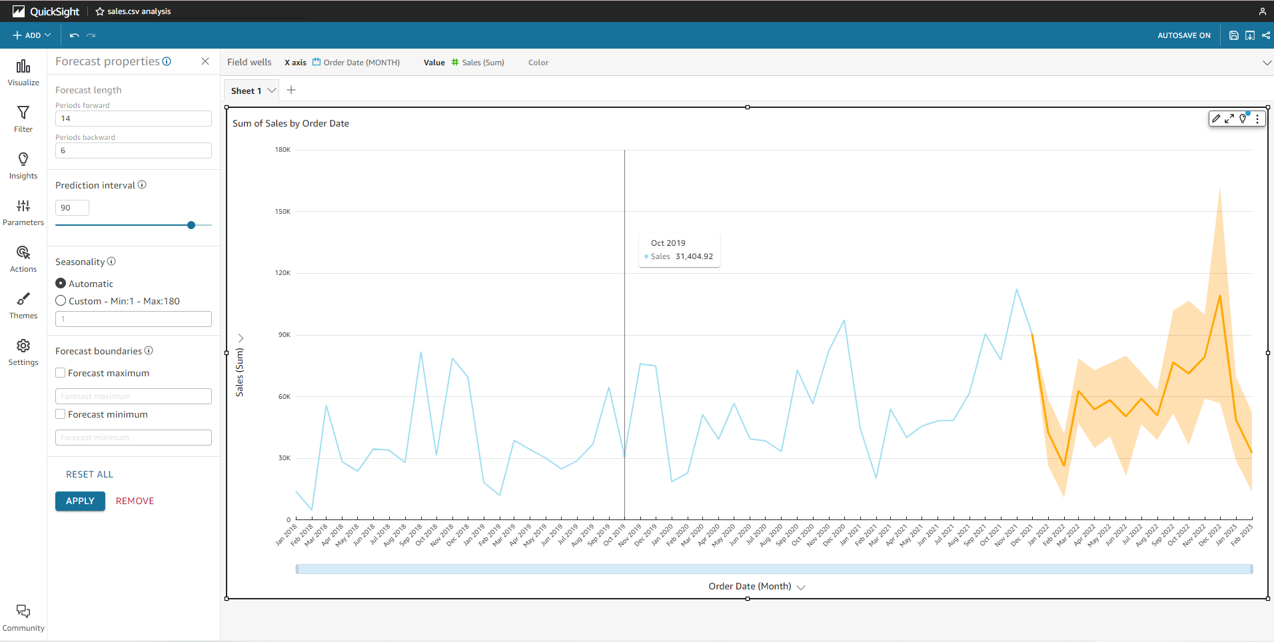The image size is (1274, 642).
Task: Expand the Y-axis field chevron
Action: click(x=241, y=338)
